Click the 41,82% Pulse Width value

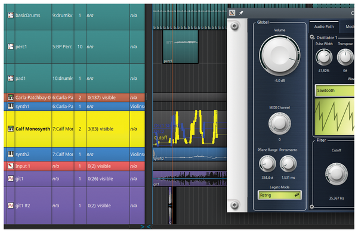tap(324, 71)
